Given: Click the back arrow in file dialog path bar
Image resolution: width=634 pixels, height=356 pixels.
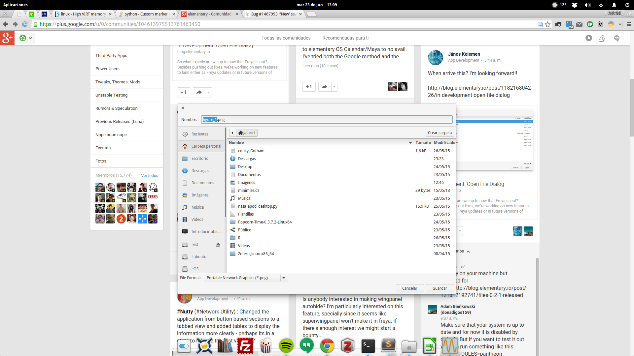Looking at the screenshot, I should tap(232, 133).
